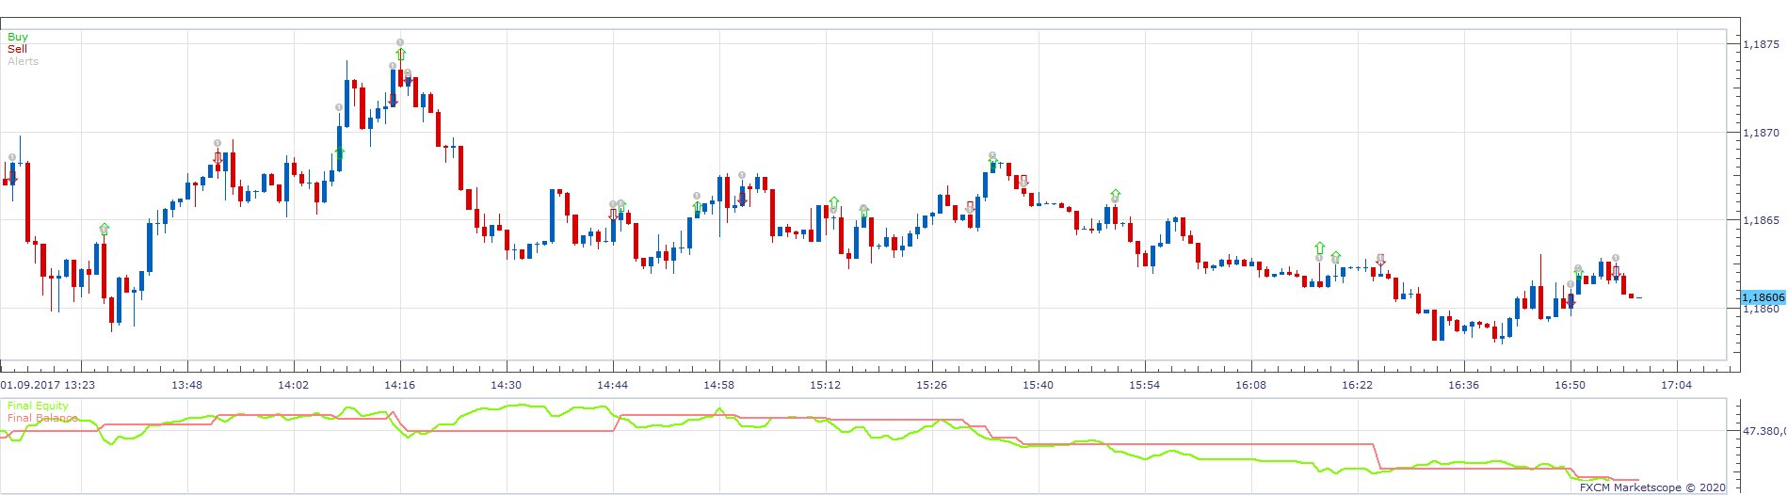
Task: Click the 16:08 time axis label
Action: click(1251, 385)
